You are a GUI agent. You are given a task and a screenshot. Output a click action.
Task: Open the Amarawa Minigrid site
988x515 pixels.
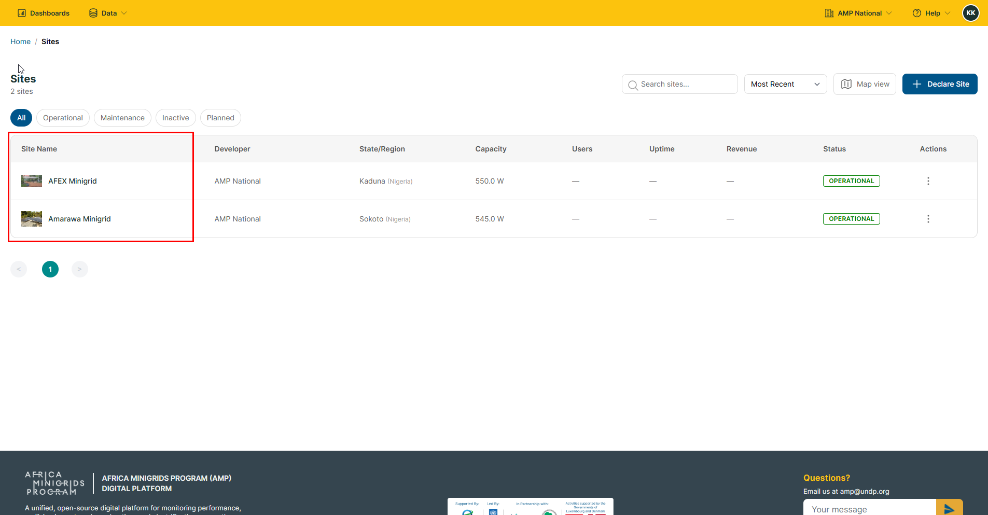[x=79, y=219]
